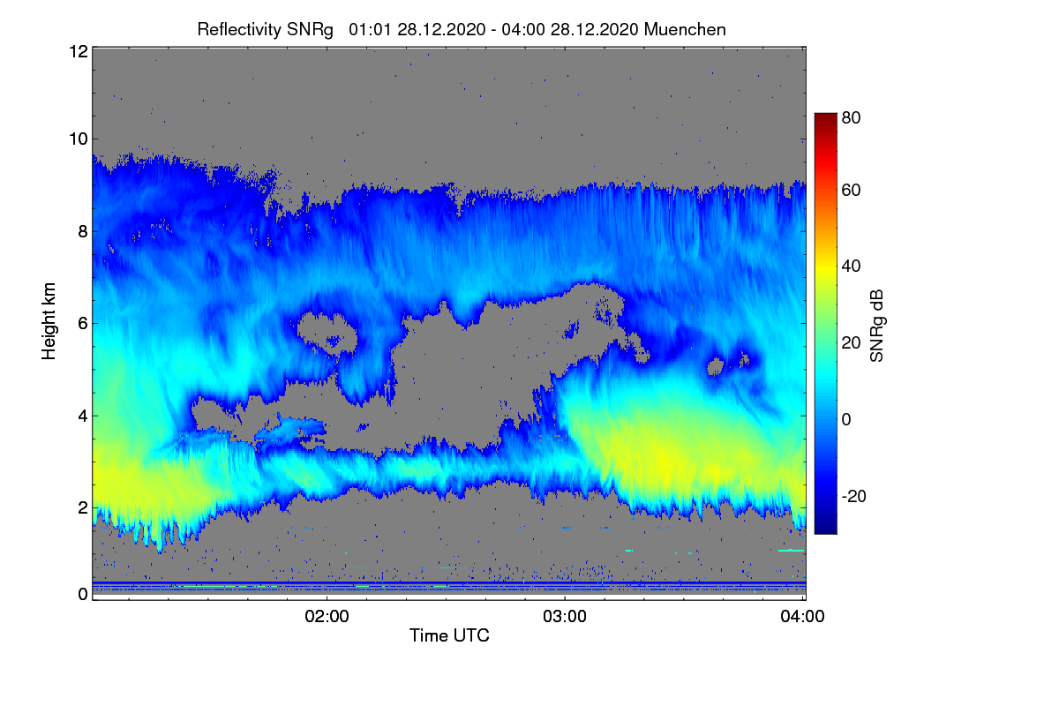Click the 'Time UTC' x-axis label
The image size is (1059, 706).
click(449, 635)
